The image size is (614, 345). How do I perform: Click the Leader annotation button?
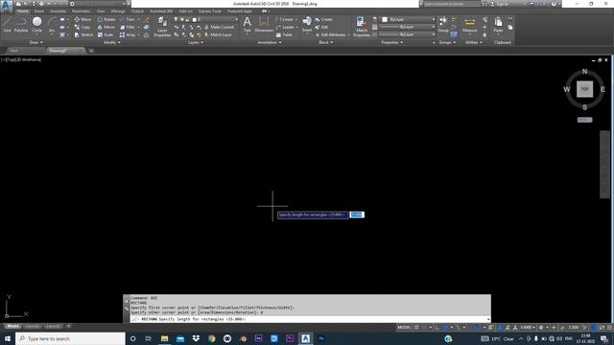point(286,27)
